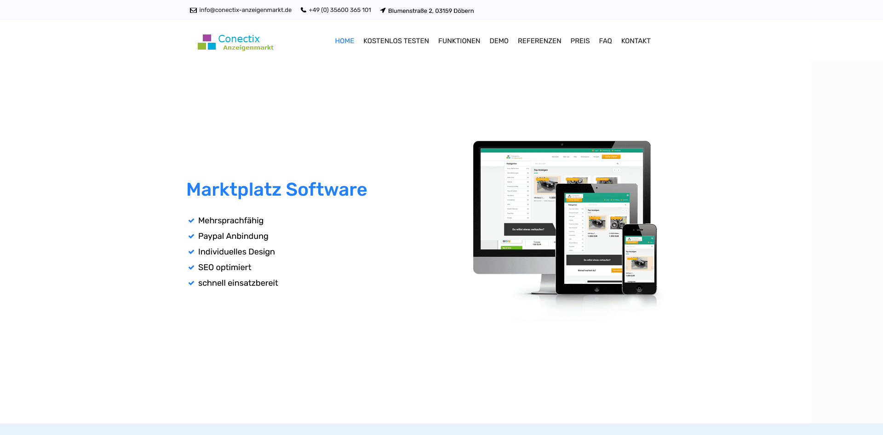Open the HOME menu item

(344, 41)
